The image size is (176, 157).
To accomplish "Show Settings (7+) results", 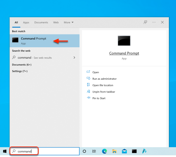I will click(x=20, y=71).
